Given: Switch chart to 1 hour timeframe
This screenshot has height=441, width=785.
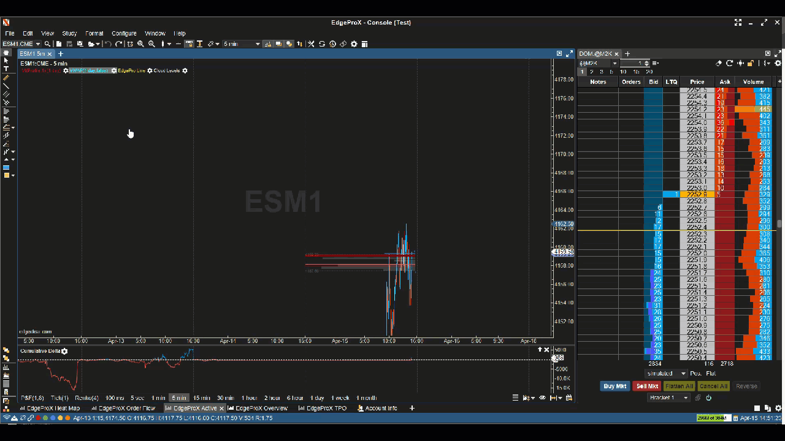Looking at the screenshot, I should [x=249, y=398].
